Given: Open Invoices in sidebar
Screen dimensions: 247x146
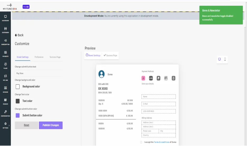Looking at the screenshot, I should pyautogui.click(x=5, y=90).
